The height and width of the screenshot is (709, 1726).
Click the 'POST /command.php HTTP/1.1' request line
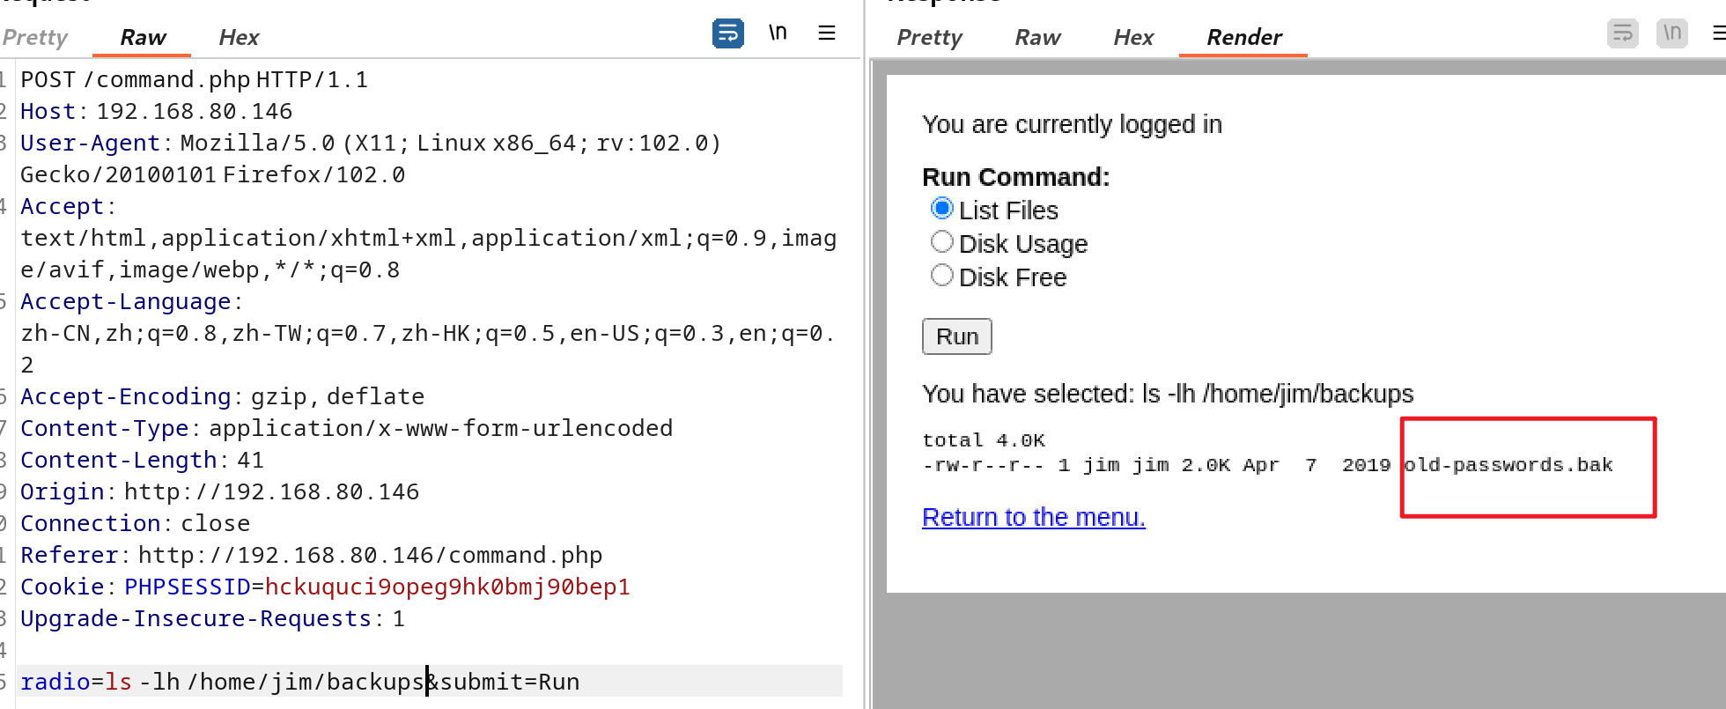click(x=194, y=79)
